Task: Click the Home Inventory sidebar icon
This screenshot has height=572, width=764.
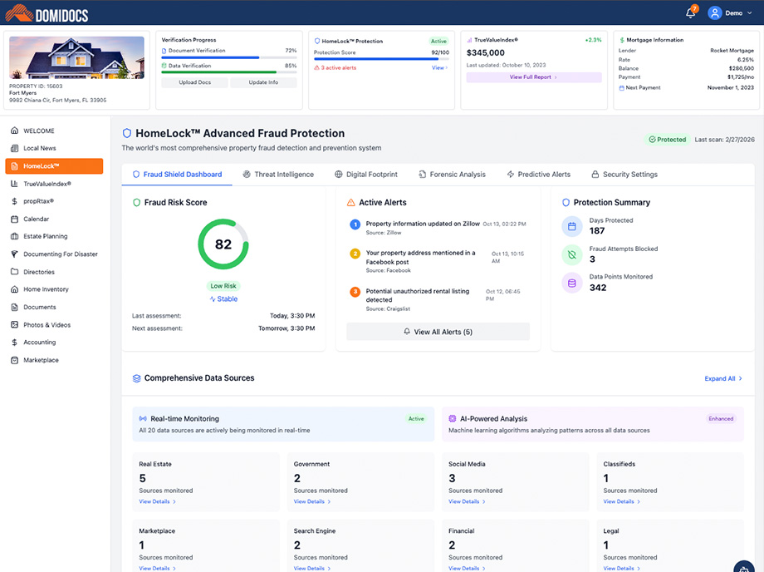Action: click(15, 288)
